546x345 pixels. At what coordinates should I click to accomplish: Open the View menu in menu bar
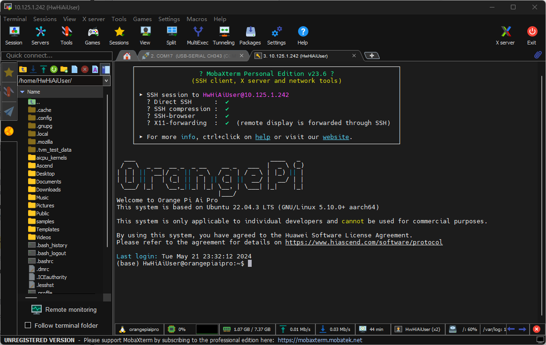[x=69, y=19]
